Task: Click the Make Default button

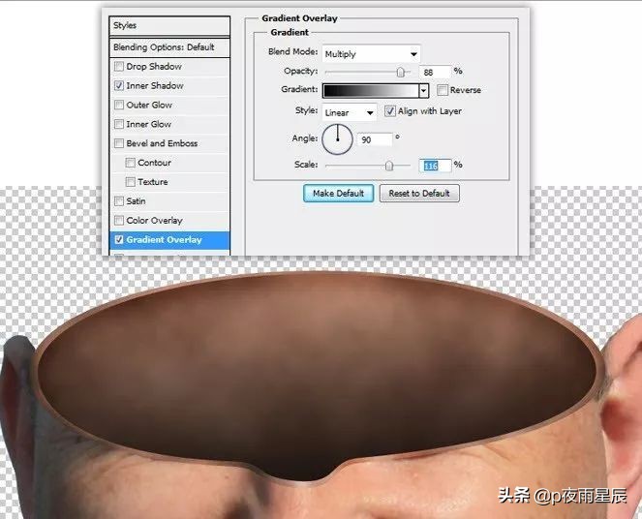Action: click(338, 194)
